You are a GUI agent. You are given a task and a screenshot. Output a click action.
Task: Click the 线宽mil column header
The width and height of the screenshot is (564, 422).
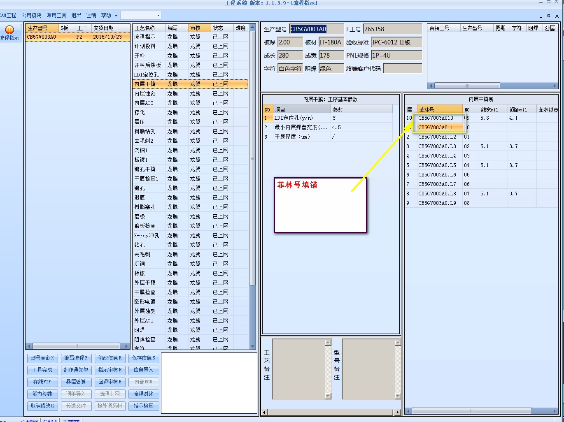pyautogui.click(x=493, y=110)
